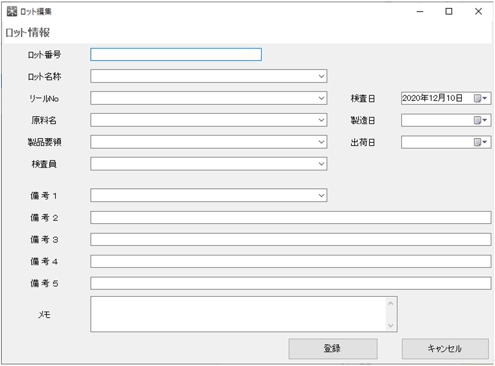Click into the 備考2 text field
This screenshot has height=366, width=495.
point(291,217)
